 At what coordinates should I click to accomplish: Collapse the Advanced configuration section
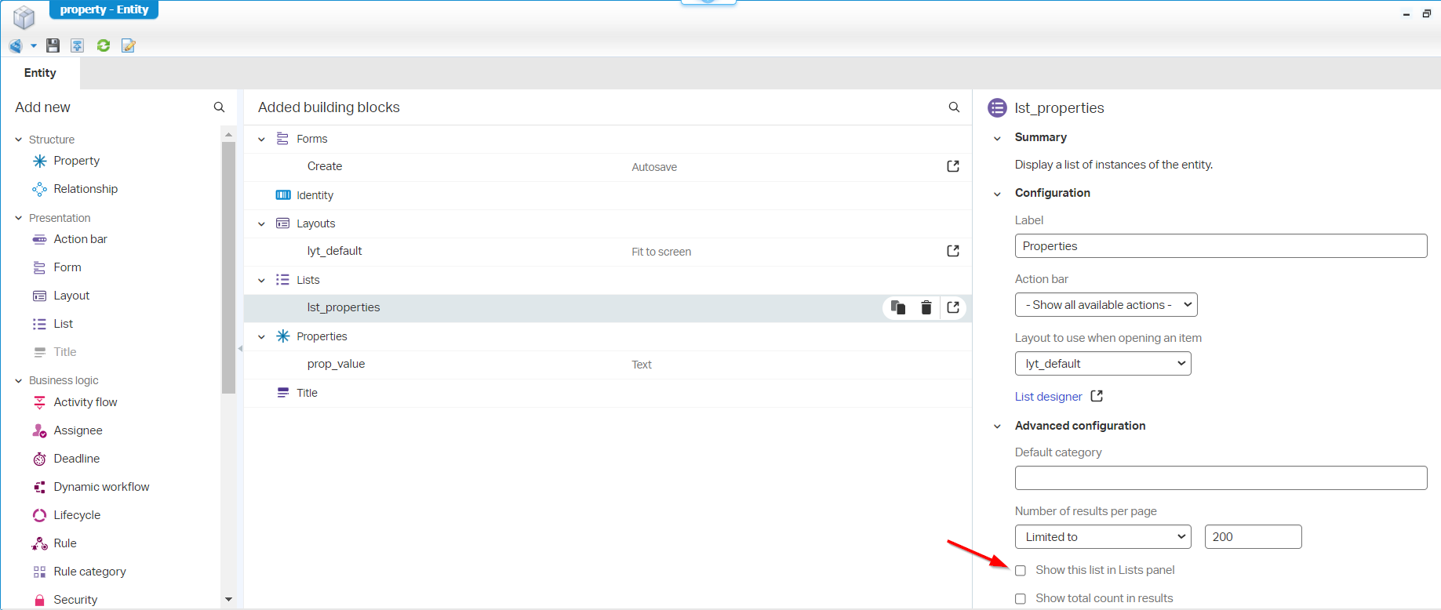point(997,426)
